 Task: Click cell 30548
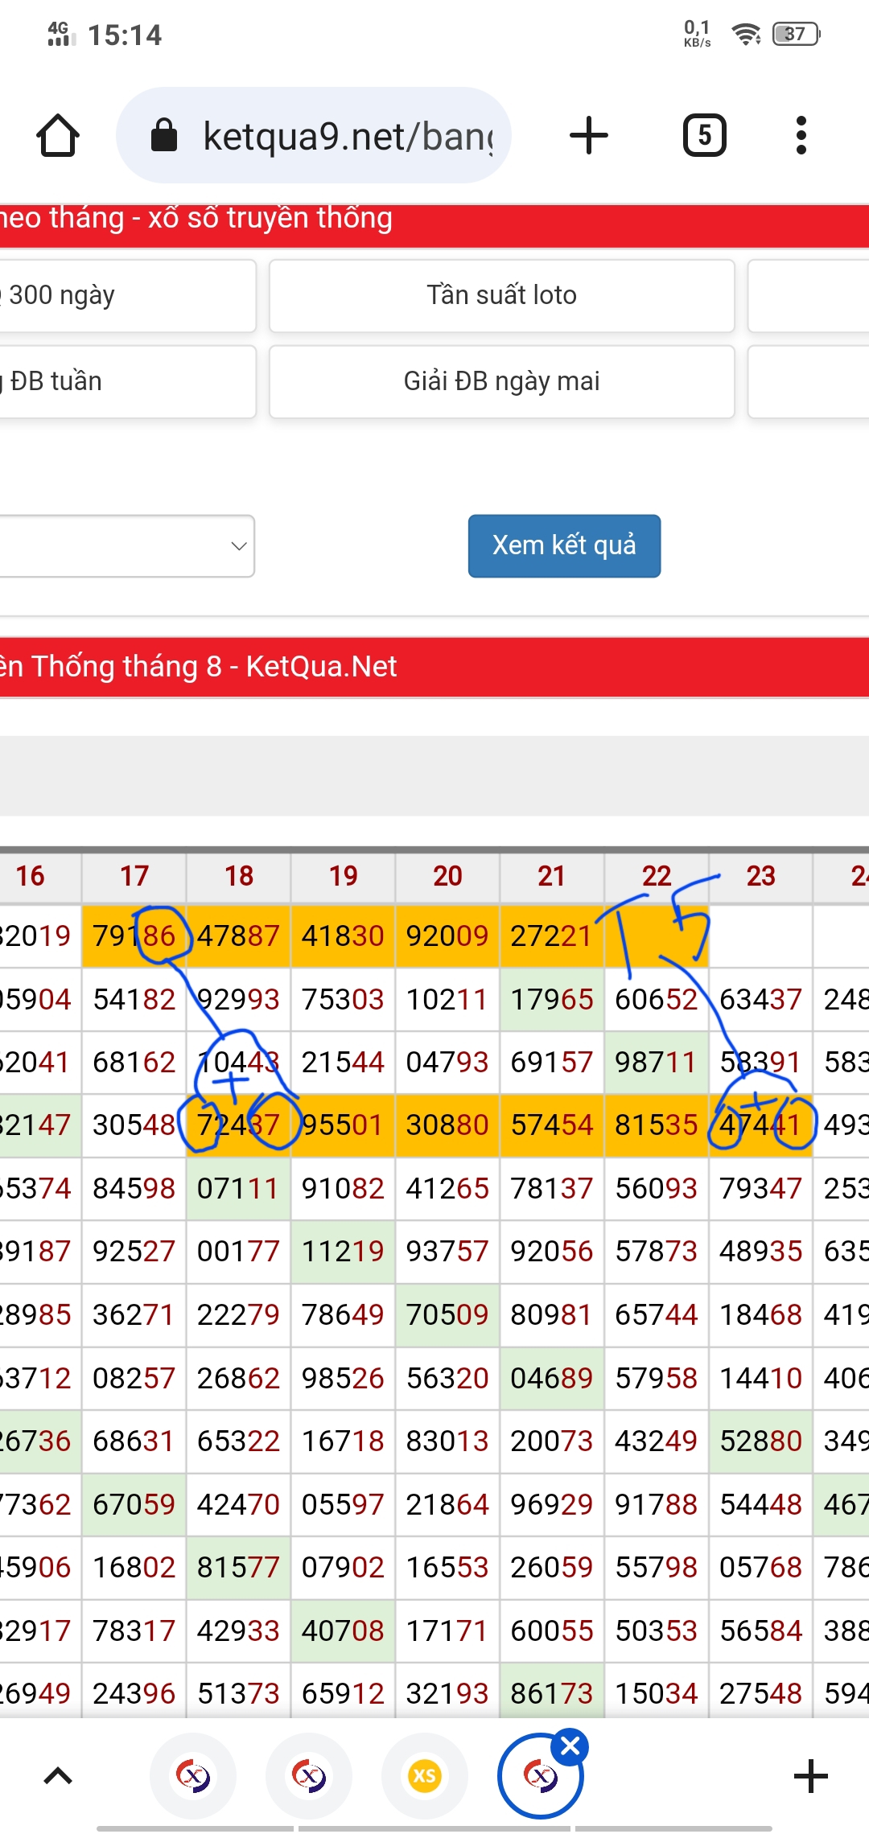[134, 1125]
